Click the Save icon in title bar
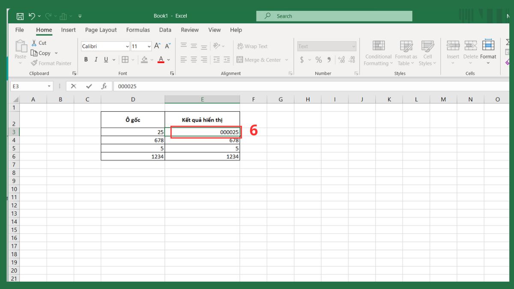The width and height of the screenshot is (514, 289). pos(20,16)
